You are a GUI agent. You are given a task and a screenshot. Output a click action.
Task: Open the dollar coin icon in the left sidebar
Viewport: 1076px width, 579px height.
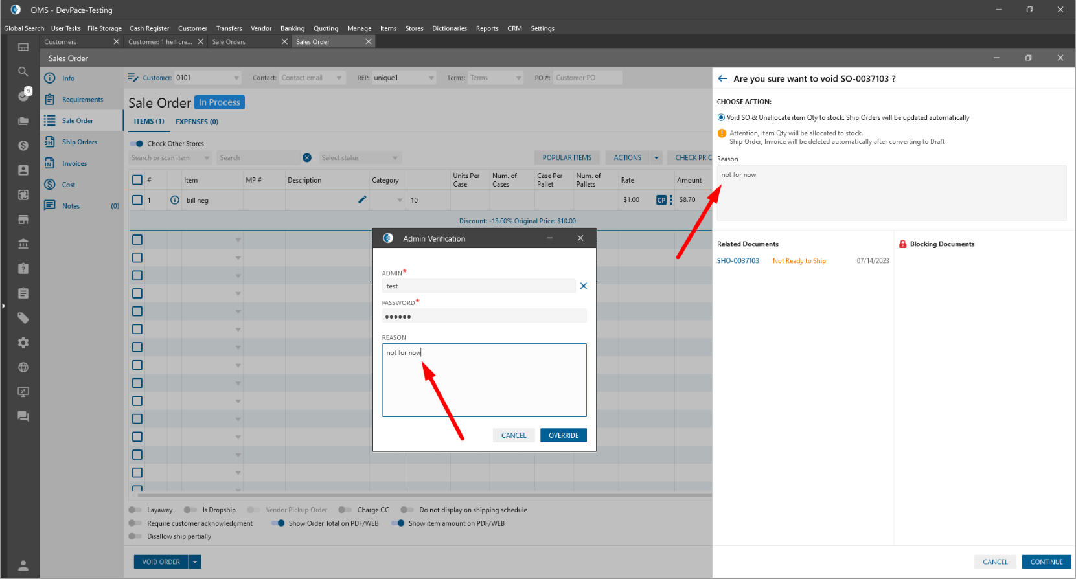pos(23,146)
